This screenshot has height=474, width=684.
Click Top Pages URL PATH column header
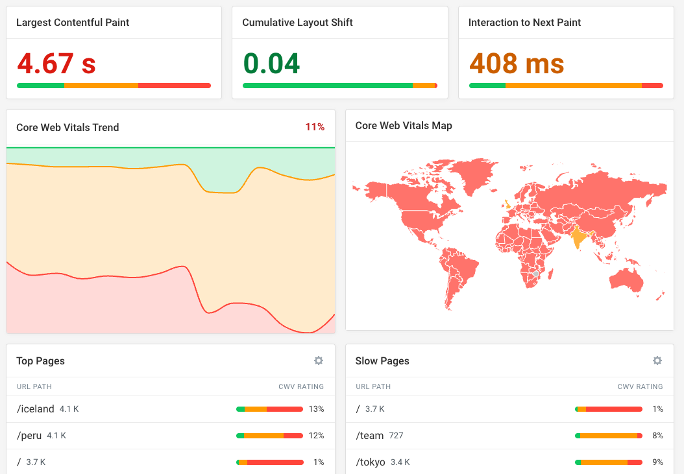point(34,387)
